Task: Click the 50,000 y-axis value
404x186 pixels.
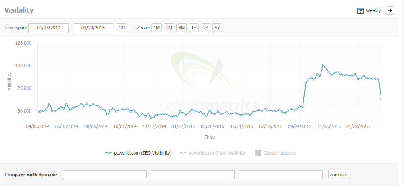Action: (25, 110)
